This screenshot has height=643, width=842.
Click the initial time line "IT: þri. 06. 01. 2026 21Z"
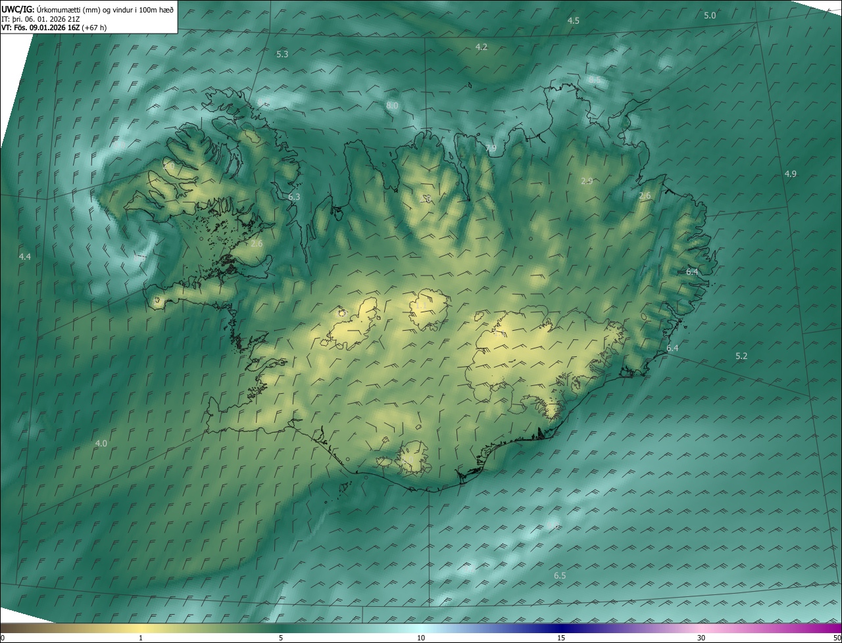41,19
